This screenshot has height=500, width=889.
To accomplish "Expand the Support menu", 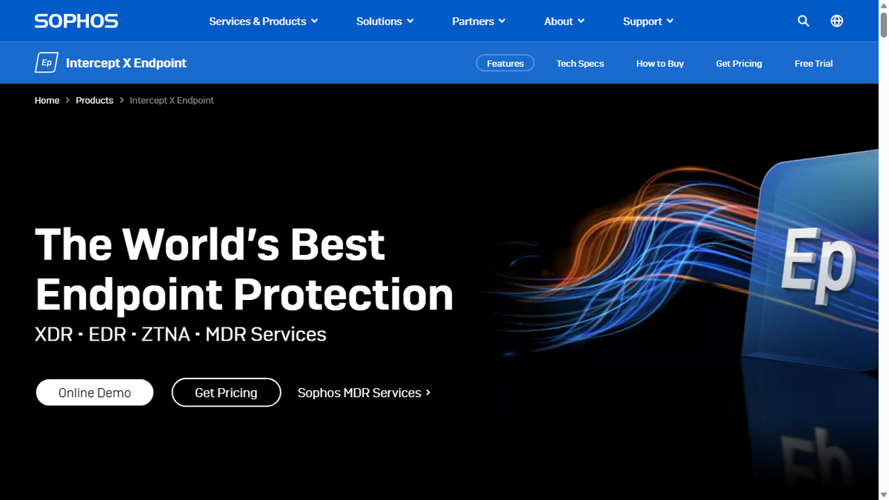I will 648,21.
